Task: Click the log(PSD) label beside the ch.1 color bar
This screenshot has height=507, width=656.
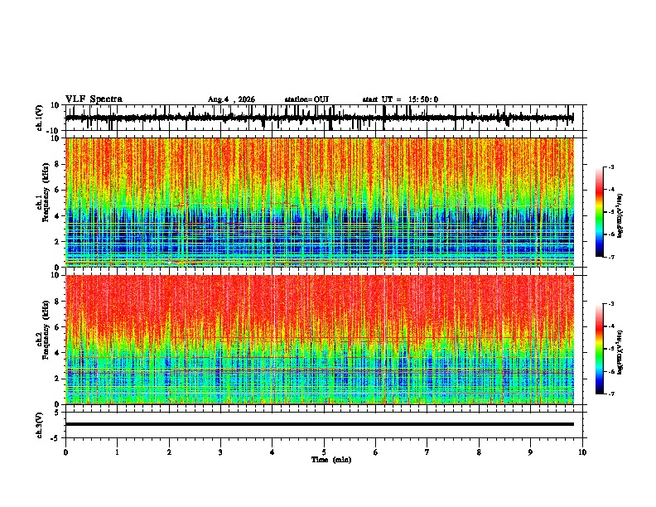Action: point(620,215)
